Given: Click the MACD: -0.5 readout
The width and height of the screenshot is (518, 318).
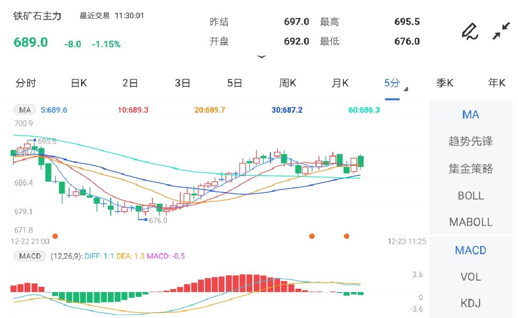Looking at the screenshot, I should 166,256.
